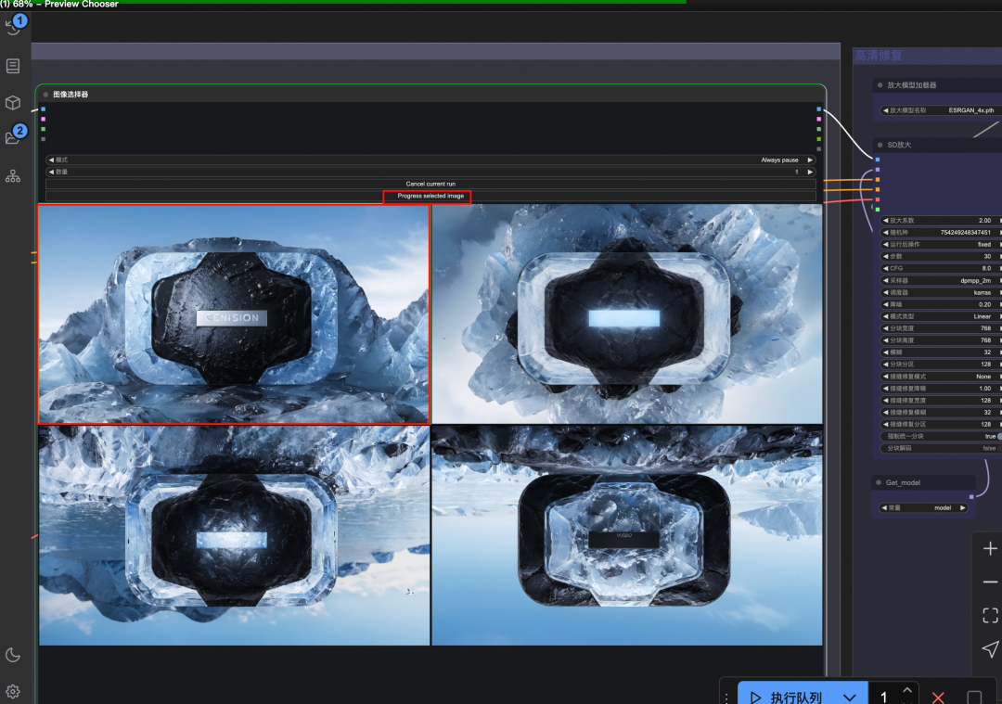1002x704 pixels.
Task: Toggle the 分块解码 false switch
Action: [941, 449]
